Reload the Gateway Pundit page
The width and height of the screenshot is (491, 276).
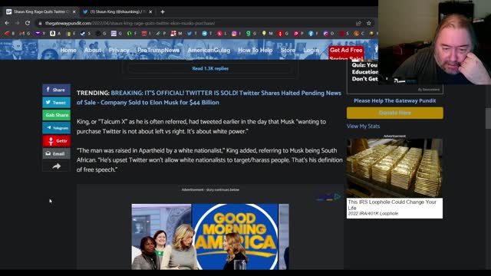(x=28, y=23)
